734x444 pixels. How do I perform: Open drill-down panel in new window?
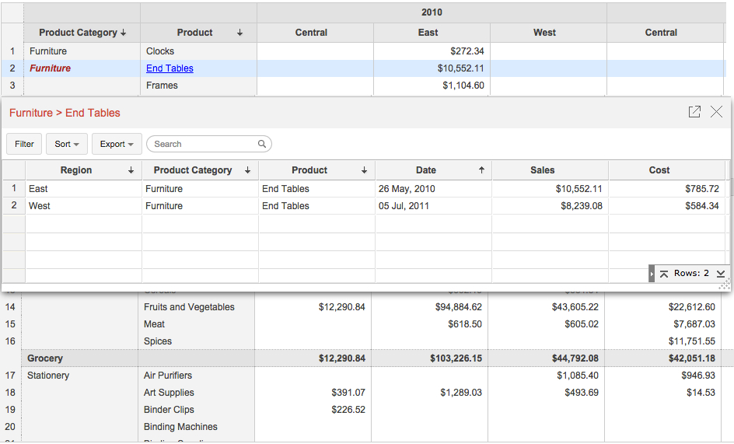694,112
